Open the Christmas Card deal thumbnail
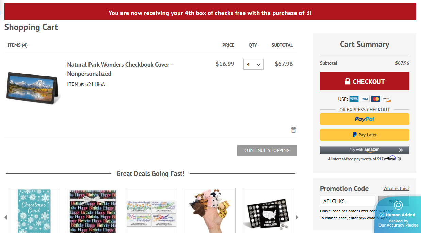Viewport: 421px width, 233px height. pos(34,211)
